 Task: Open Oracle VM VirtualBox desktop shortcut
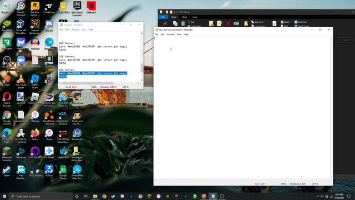(21, 27)
